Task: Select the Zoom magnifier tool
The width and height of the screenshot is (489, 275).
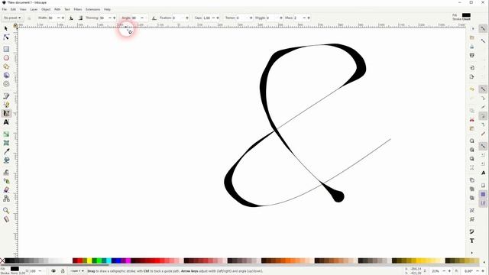Action: pos(6,211)
